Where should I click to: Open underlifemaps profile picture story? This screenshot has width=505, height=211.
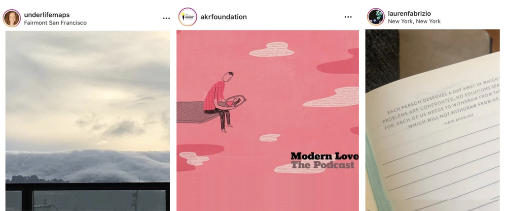pyautogui.click(x=12, y=18)
